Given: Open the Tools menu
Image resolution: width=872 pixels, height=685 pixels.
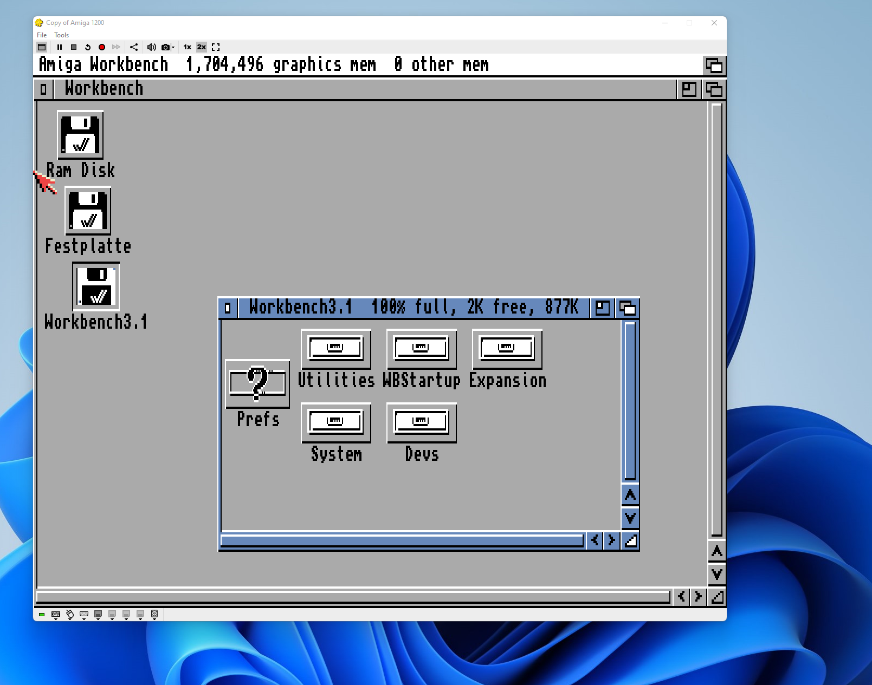Looking at the screenshot, I should (x=61, y=35).
